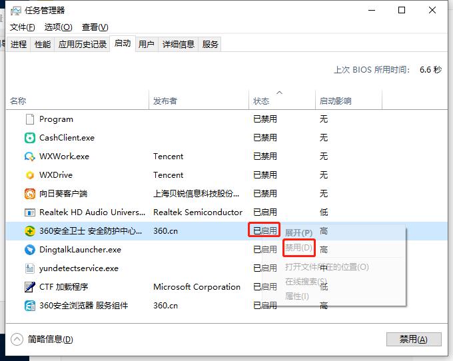Click the WXDrive yellow hexagon icon

click(x=30, y=175)
